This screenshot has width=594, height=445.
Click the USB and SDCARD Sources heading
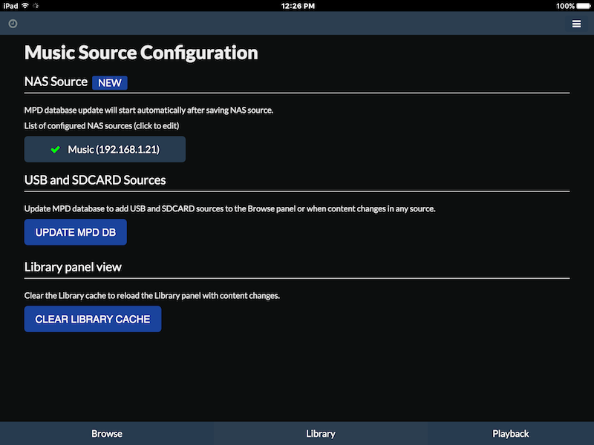coord(95,180)
